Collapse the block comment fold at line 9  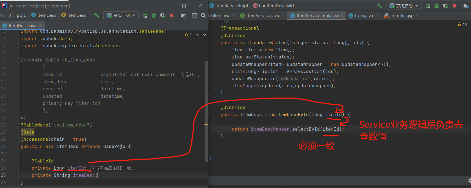[x=18, y=60]
